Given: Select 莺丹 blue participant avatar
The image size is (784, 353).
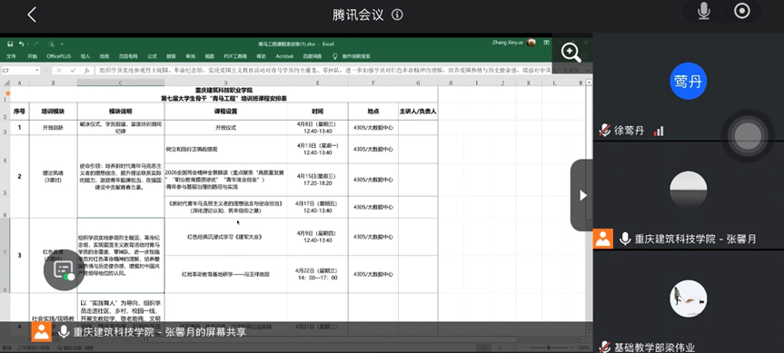Looking at the screenshot, I should pos(688,81).
